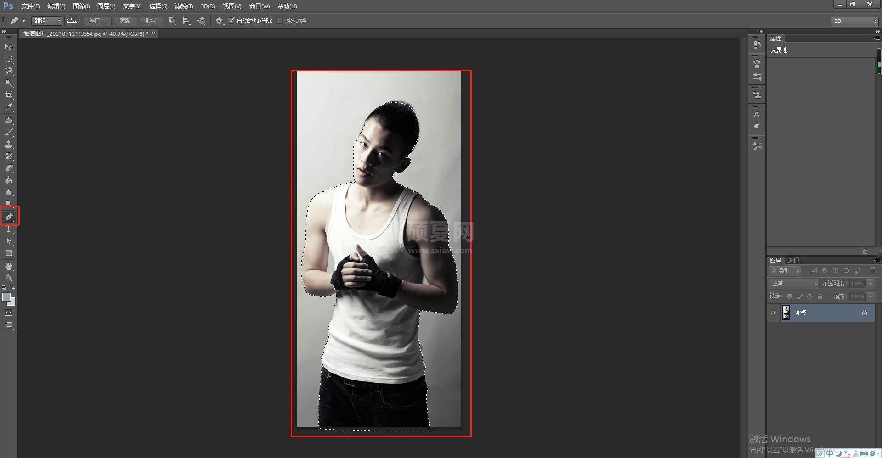Select the Brush tool

point(9,132)
